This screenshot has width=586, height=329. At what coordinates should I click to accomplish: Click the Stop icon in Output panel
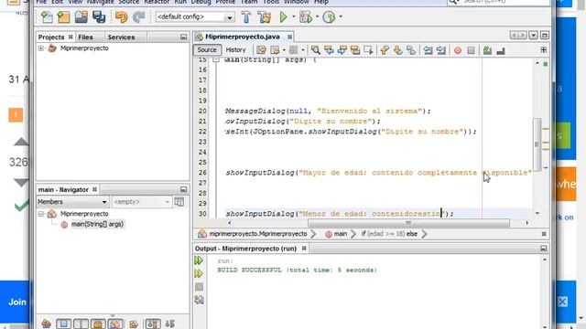coord(199,286)
